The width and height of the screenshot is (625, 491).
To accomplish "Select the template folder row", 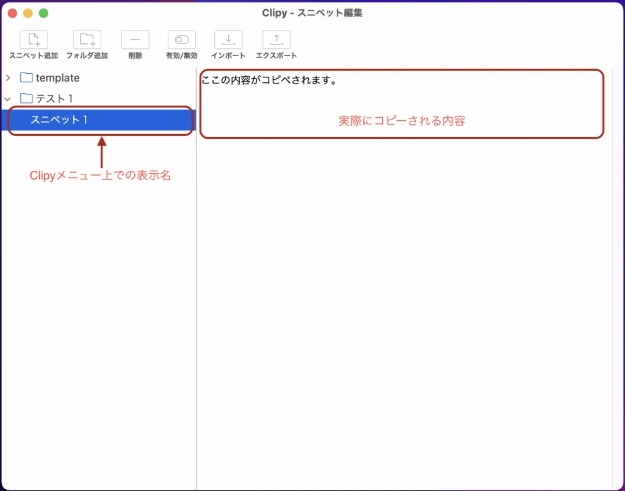I will click(98, 77).
